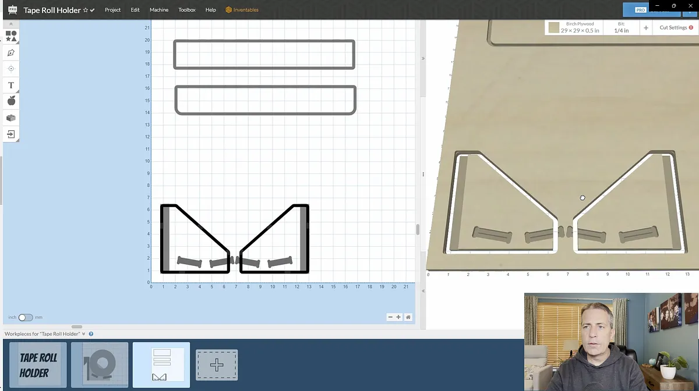
Task: Open Cut Settings panel
Action: point(676,27)
